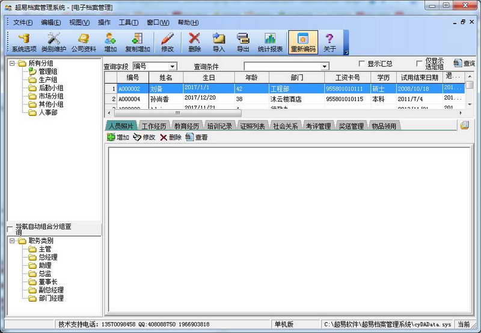The width and height of the screenshot is (481, 333).
Task: Click the table's vertical scroll down arrow
Action: (x=470, y=104)
